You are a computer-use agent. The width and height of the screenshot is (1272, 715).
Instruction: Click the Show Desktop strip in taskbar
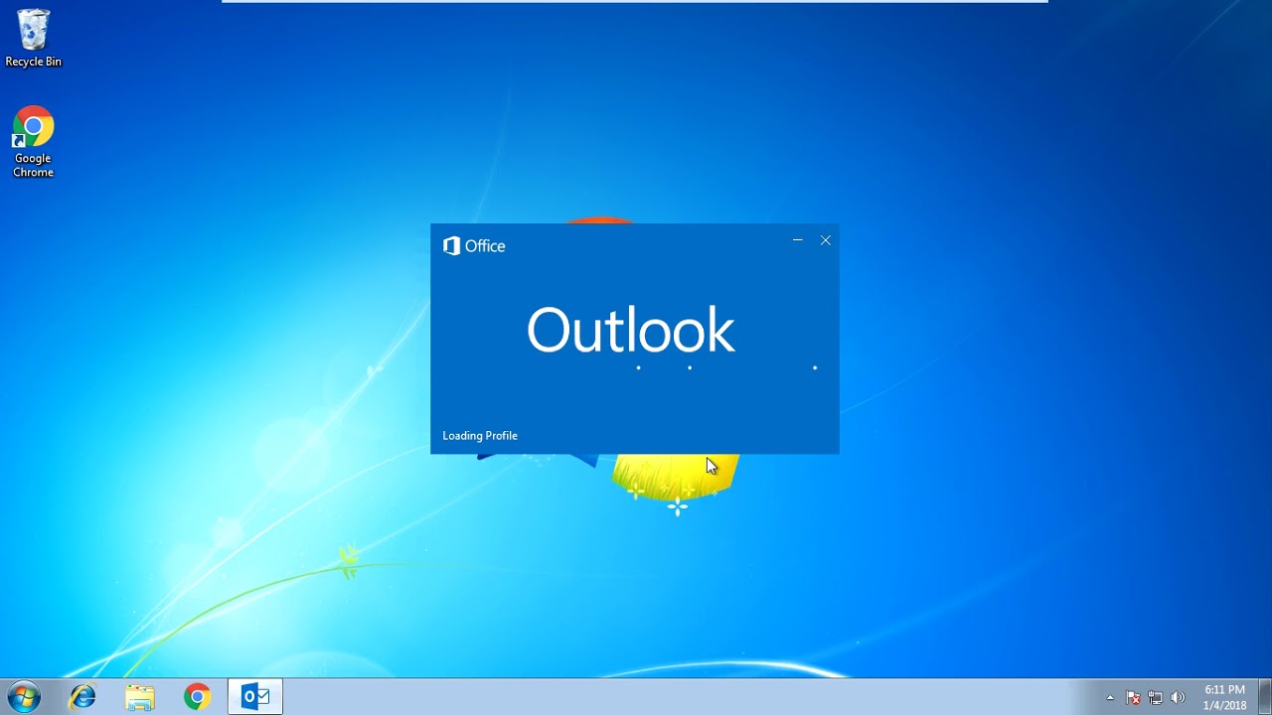tap(1265, 697)
